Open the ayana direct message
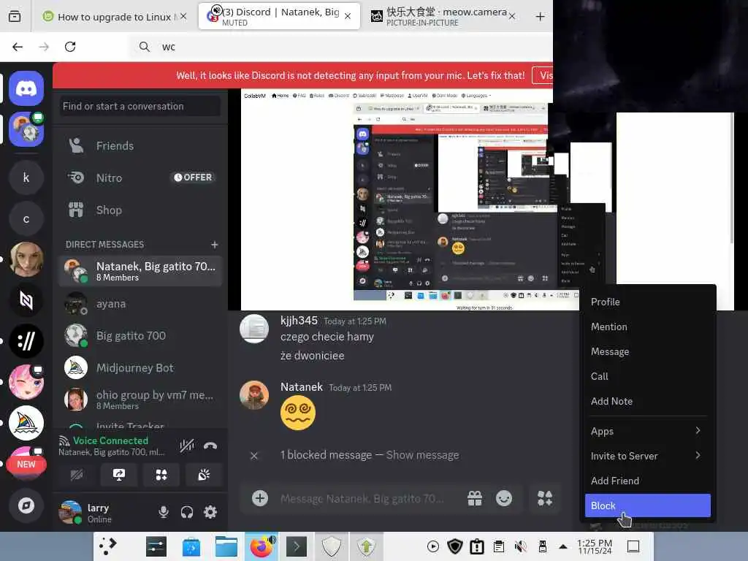The height and width of the screenshot is (561, 748). pos(141,304)
